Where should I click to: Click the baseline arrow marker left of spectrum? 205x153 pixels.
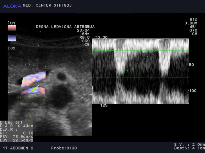(x=91, y=95)
